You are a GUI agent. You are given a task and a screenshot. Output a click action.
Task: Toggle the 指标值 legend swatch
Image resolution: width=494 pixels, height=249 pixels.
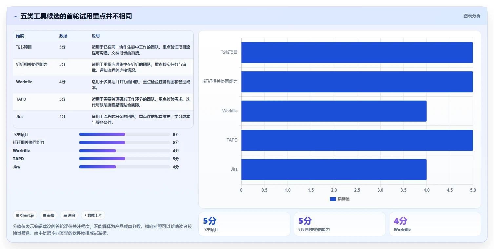(x=333, y=199)
